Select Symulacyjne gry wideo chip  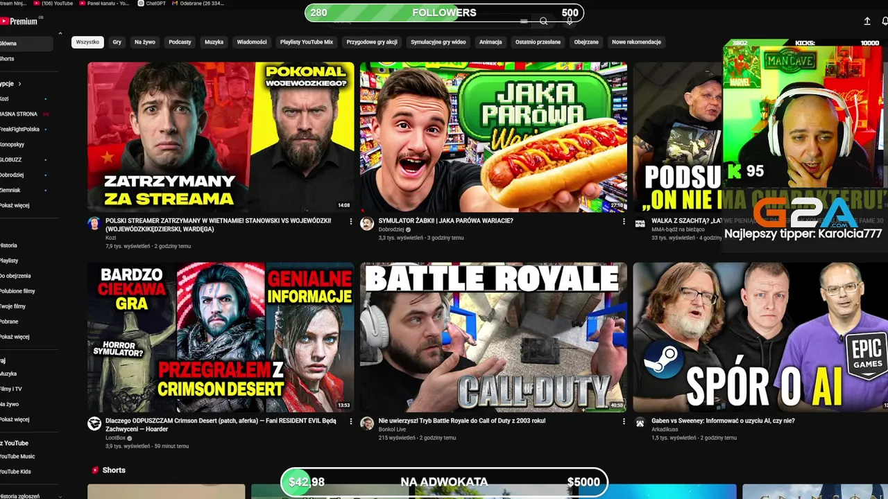(x=438, y=42)
